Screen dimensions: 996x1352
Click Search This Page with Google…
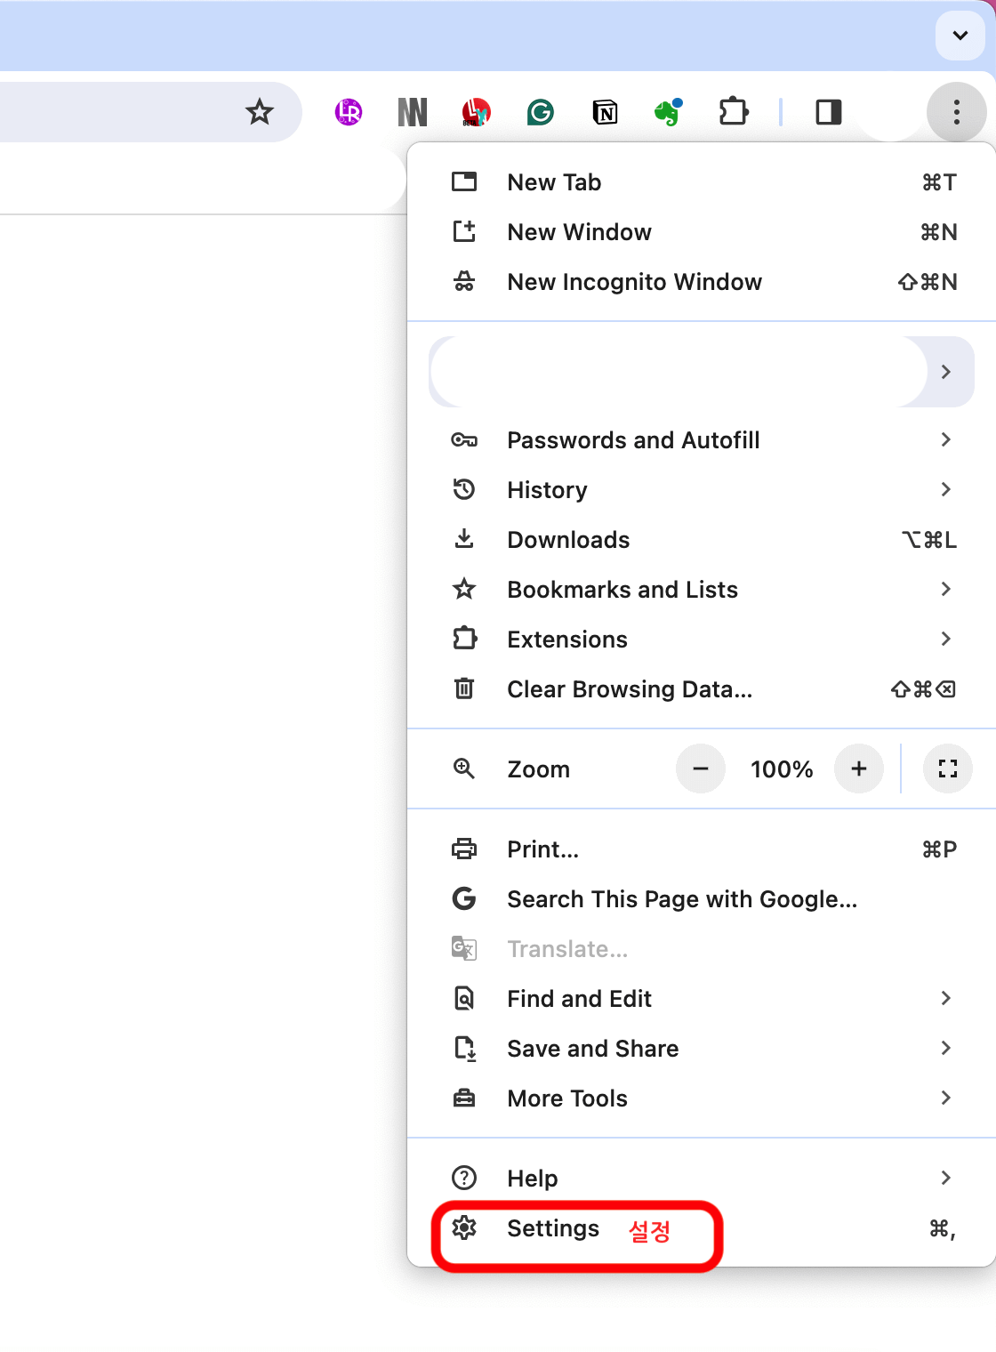point(682,899)
